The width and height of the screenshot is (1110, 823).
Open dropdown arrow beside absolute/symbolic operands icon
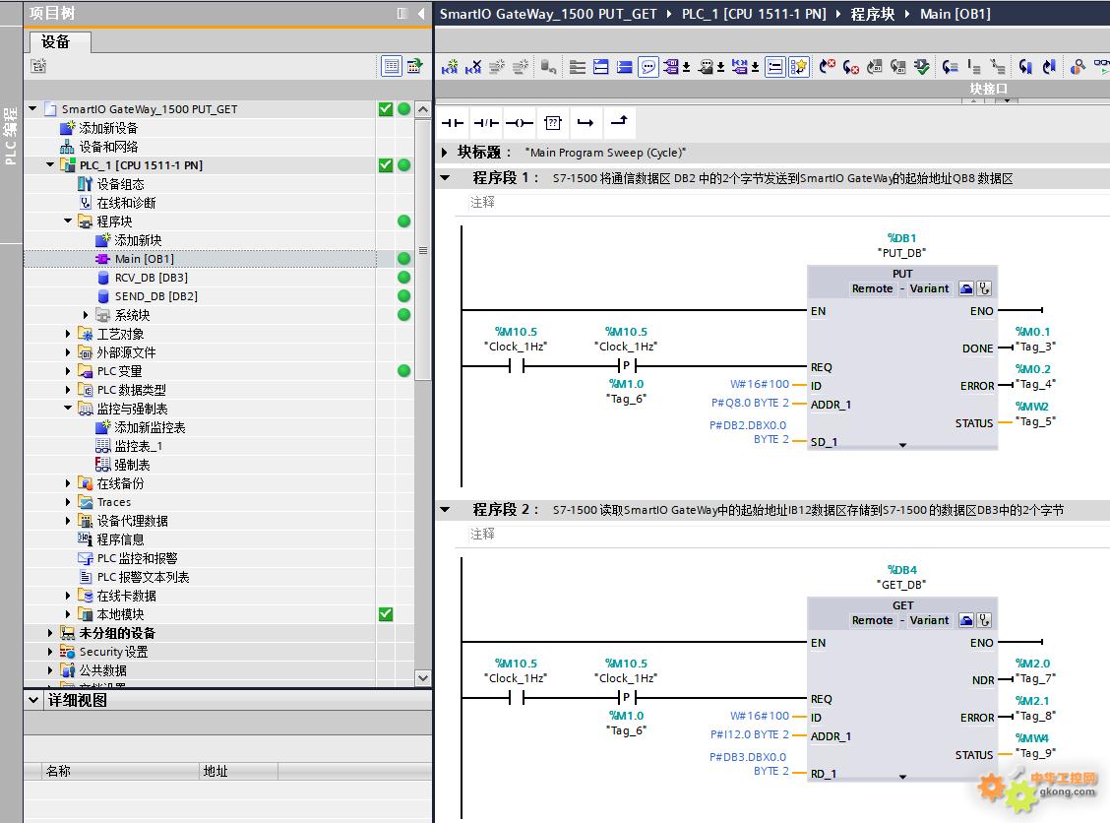click(686, 67)
